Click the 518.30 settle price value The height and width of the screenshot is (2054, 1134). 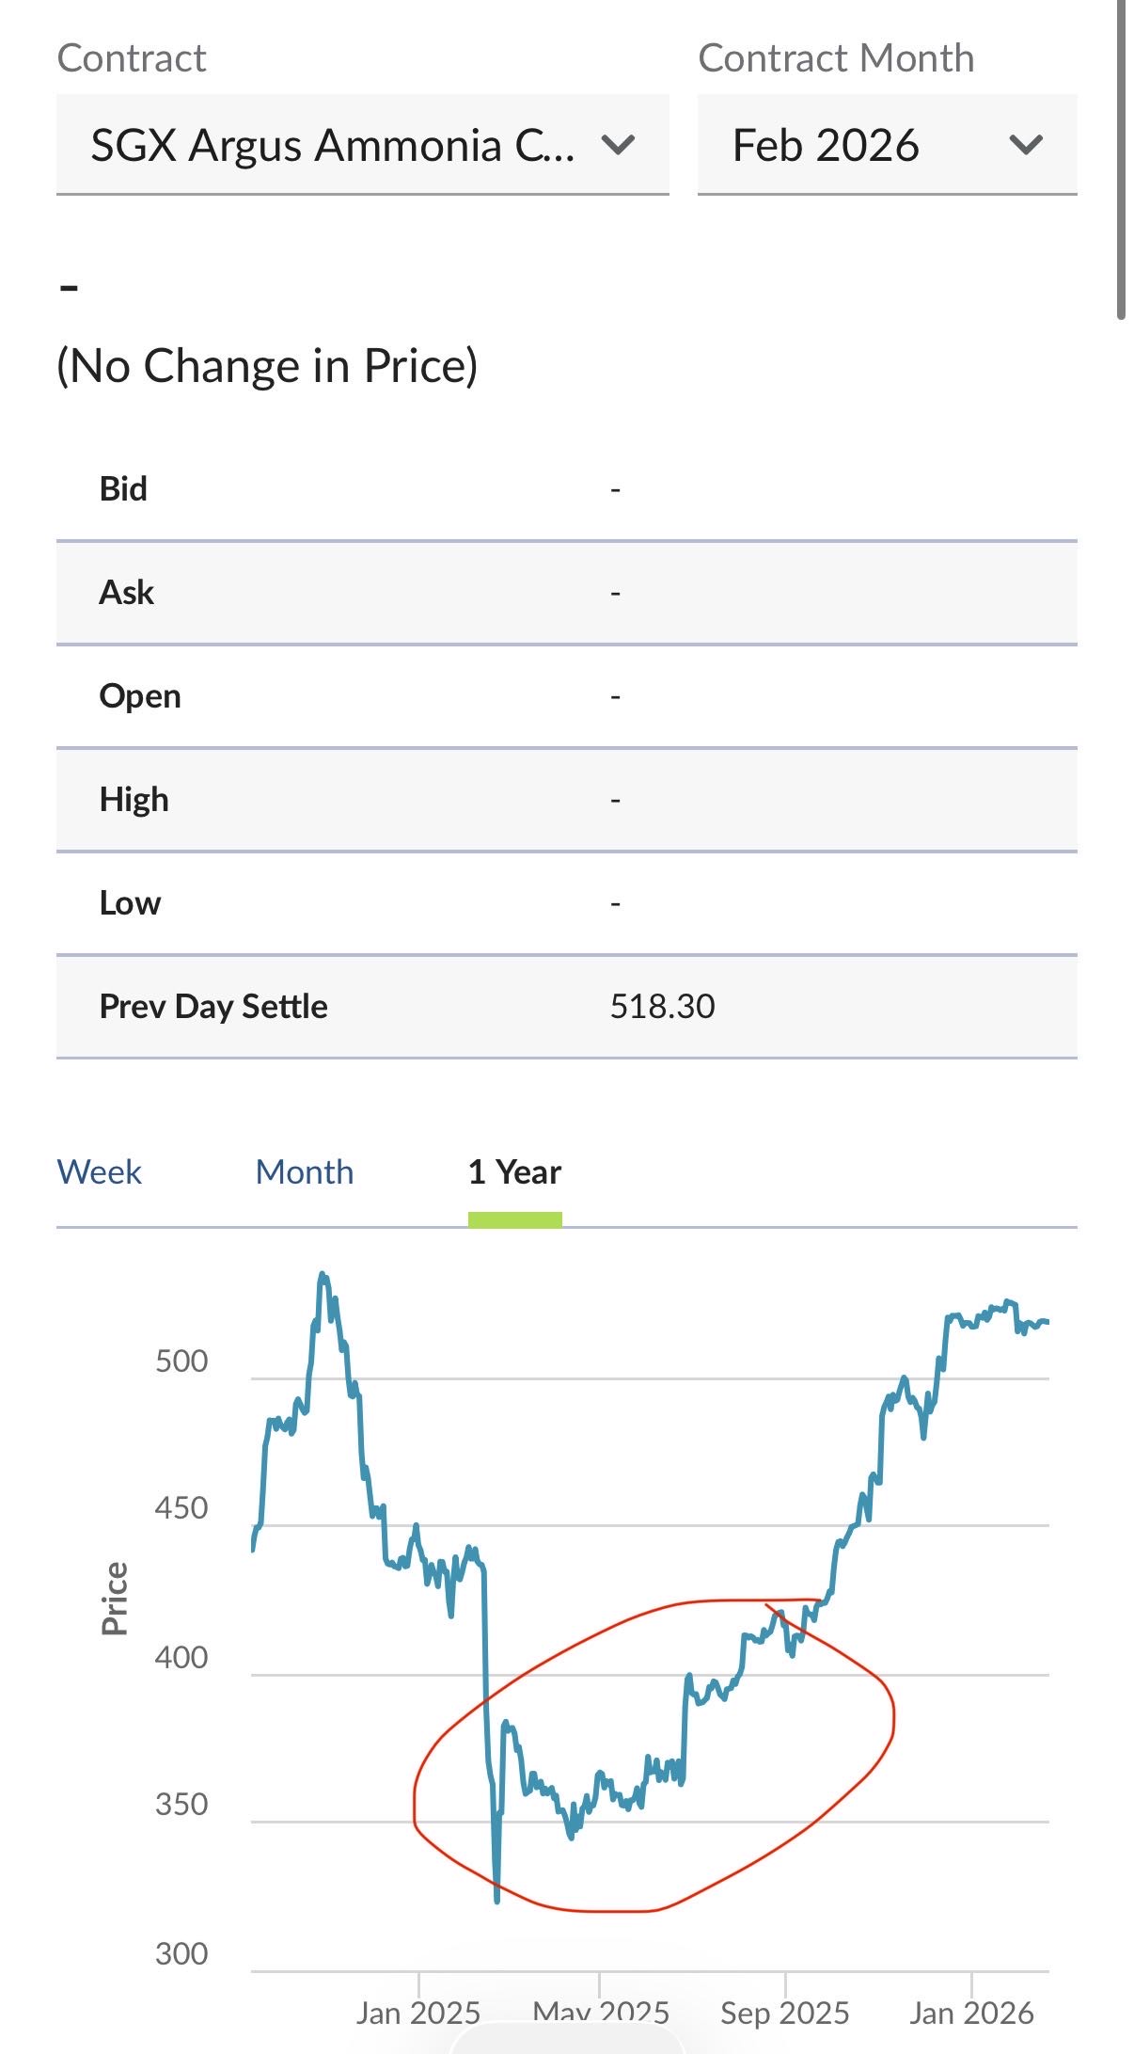point(662,1007)
